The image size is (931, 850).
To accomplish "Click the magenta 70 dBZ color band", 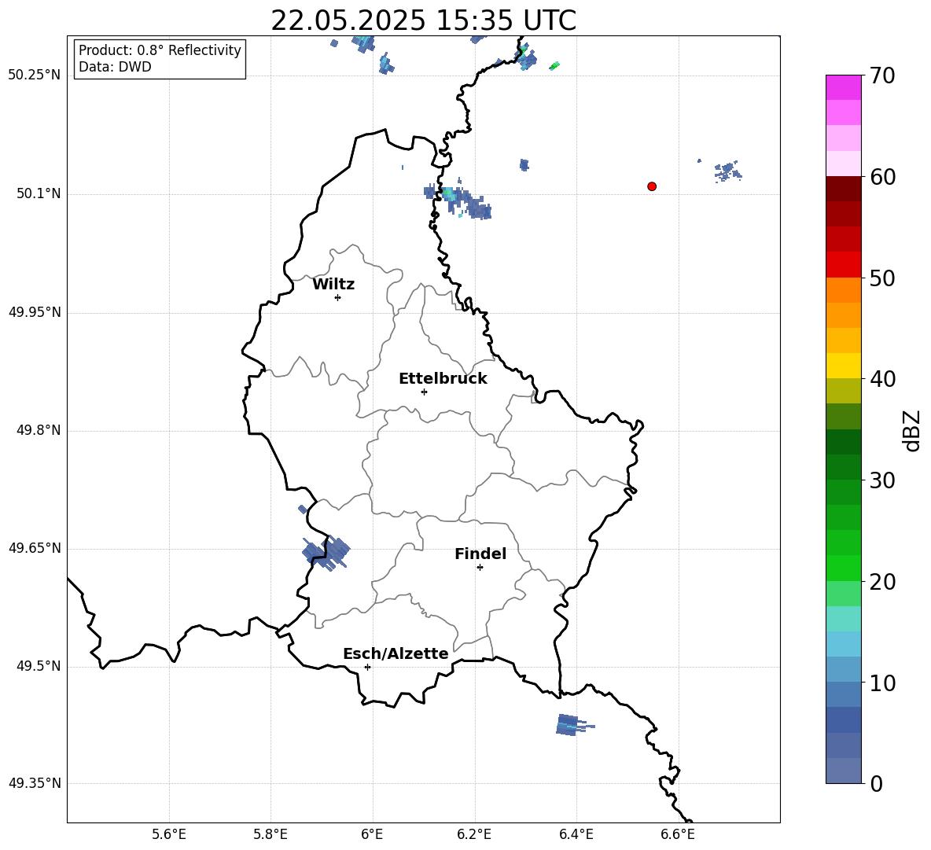I will click(843, 87).
